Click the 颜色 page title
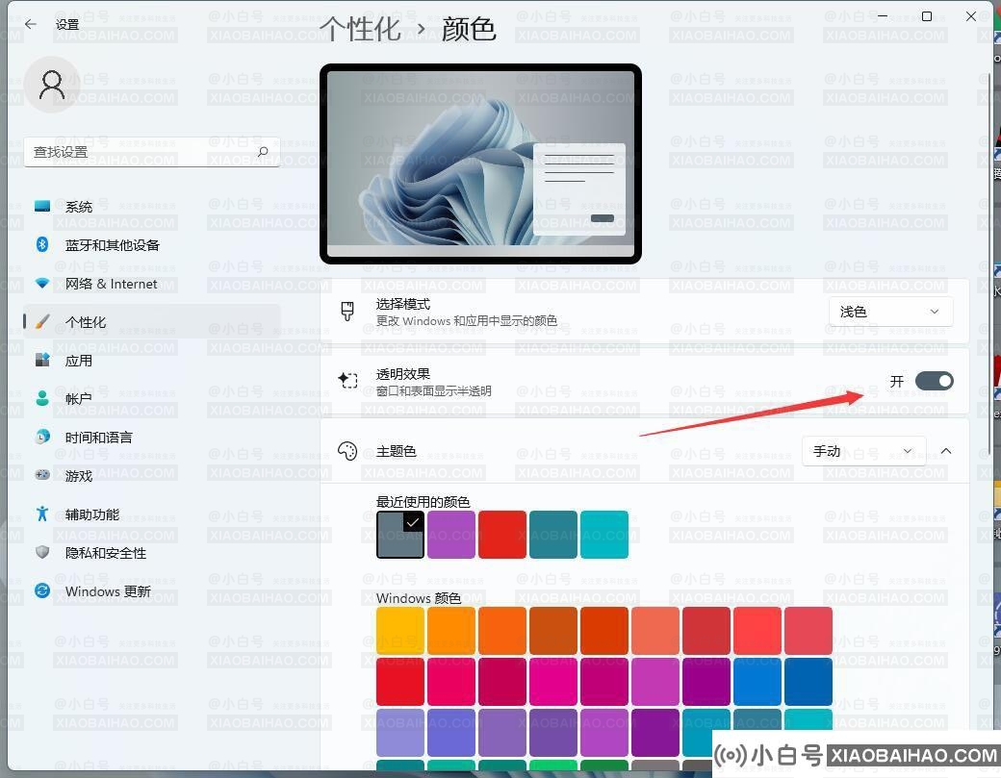This screenshot has width=1001, height=778. point(469,30)
